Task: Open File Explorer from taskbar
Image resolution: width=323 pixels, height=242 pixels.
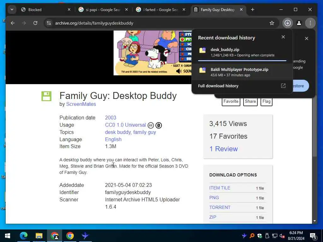Action: [x=39, y=236]
